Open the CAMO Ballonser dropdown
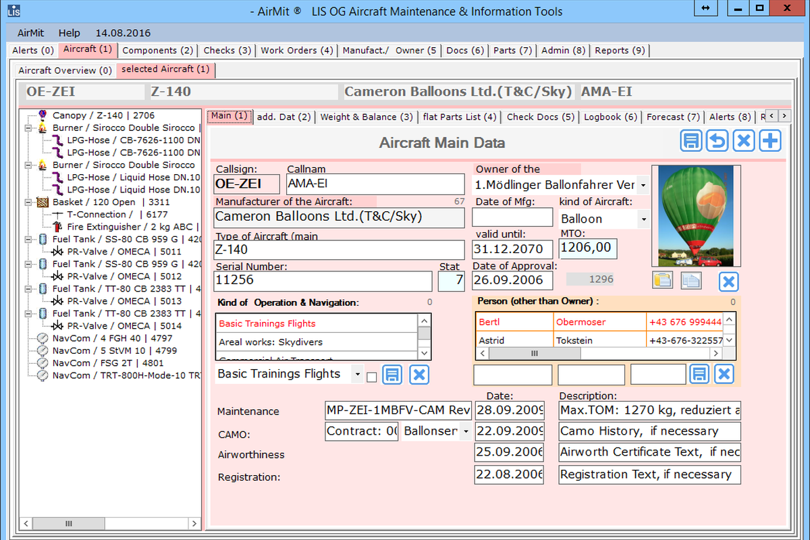This screenshot has height=540, width=810. tap(465, 431)
